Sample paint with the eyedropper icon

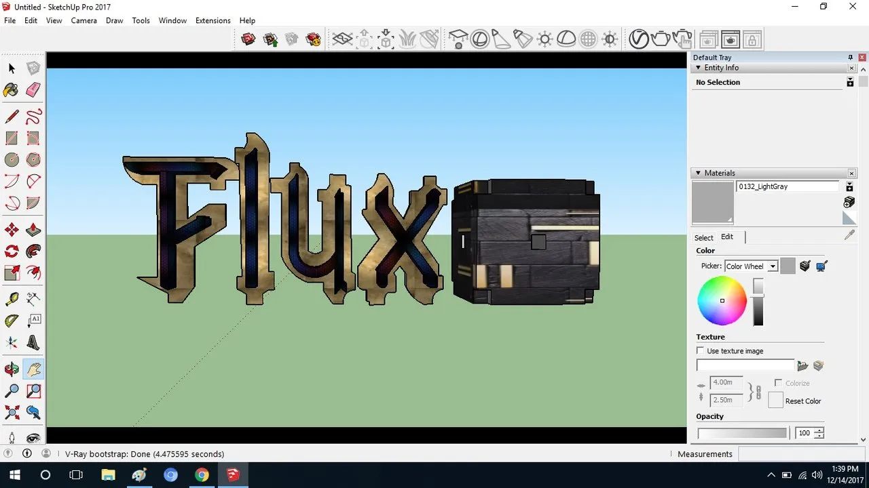[x=849, y=235]
